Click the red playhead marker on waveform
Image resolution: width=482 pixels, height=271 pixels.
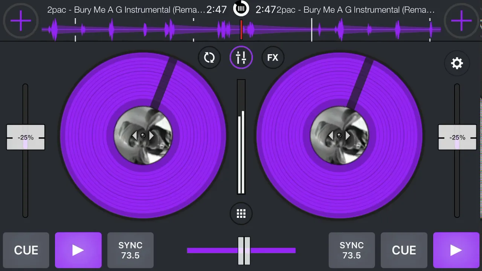[241, 29]
